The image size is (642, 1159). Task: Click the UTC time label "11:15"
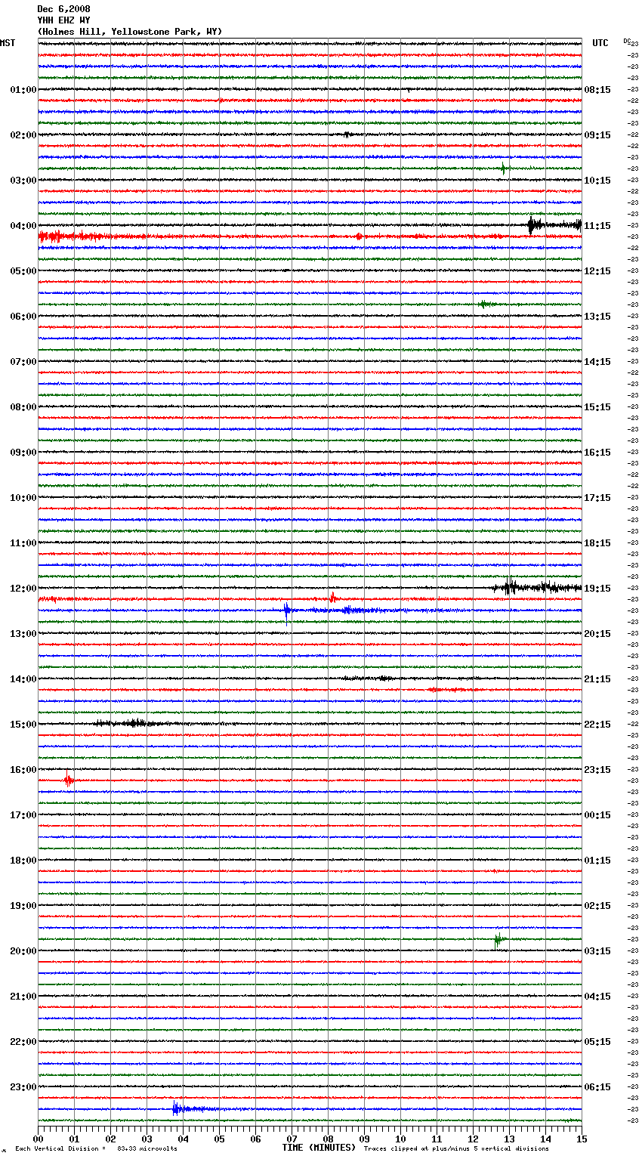597,226
